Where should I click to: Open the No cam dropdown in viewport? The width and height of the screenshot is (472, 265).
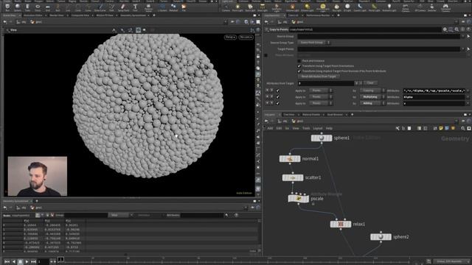click(246, 38)
